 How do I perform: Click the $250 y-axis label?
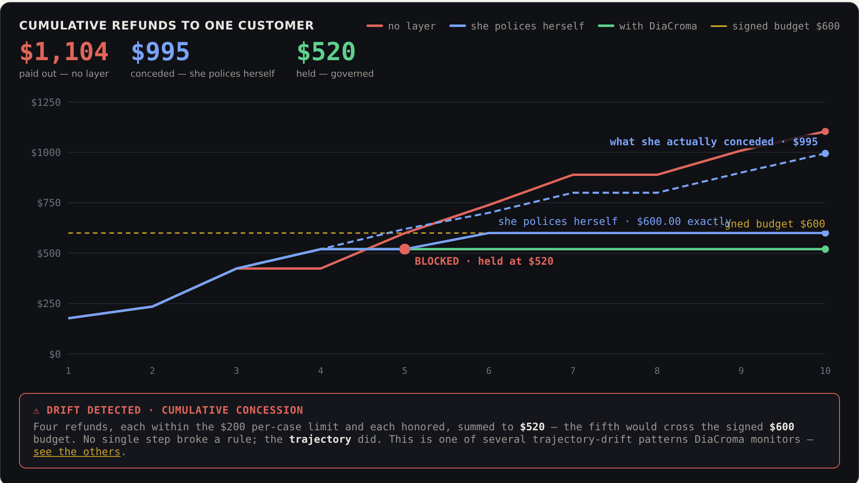[x=49, y=304]
